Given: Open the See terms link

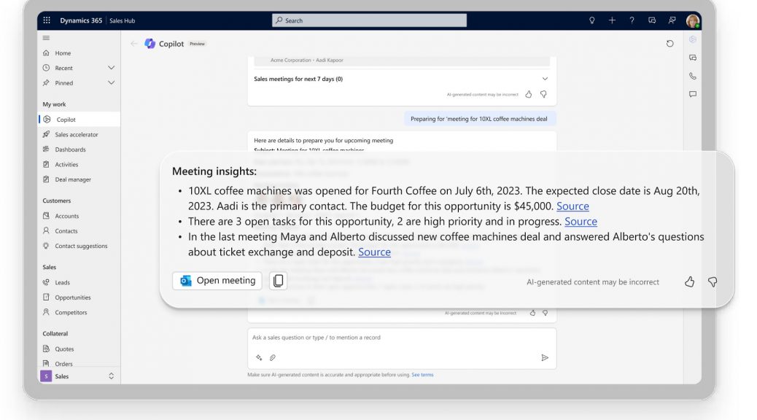Looking at the screenshot, I should 422,375.
